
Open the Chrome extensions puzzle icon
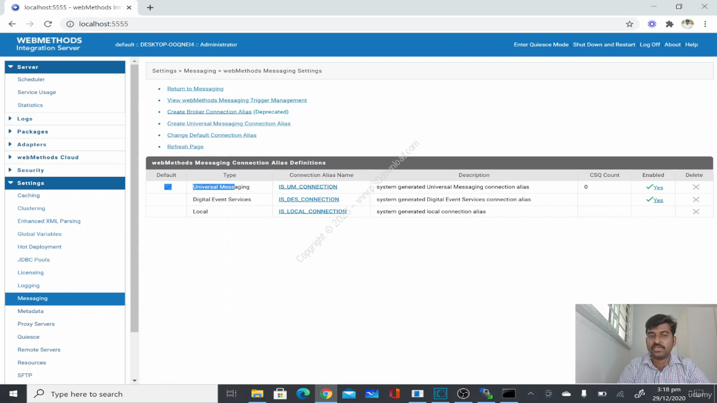669,24
